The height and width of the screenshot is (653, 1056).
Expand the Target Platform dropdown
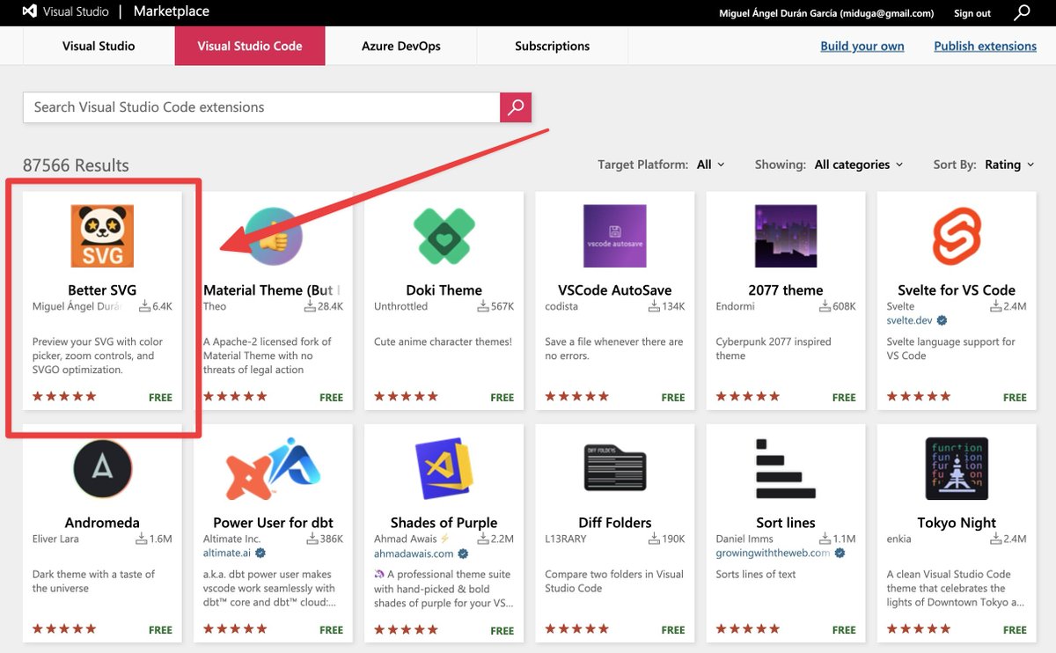point(710,165)
